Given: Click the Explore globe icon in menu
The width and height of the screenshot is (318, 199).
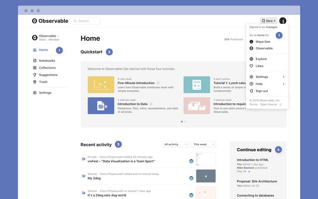Looking at the screenshot, I should 251,59.
